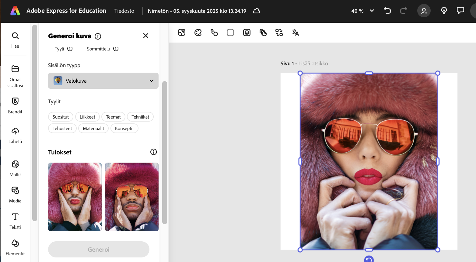
Task: Toggle the Tekniikat style filter chip
Action: [140, 117]
